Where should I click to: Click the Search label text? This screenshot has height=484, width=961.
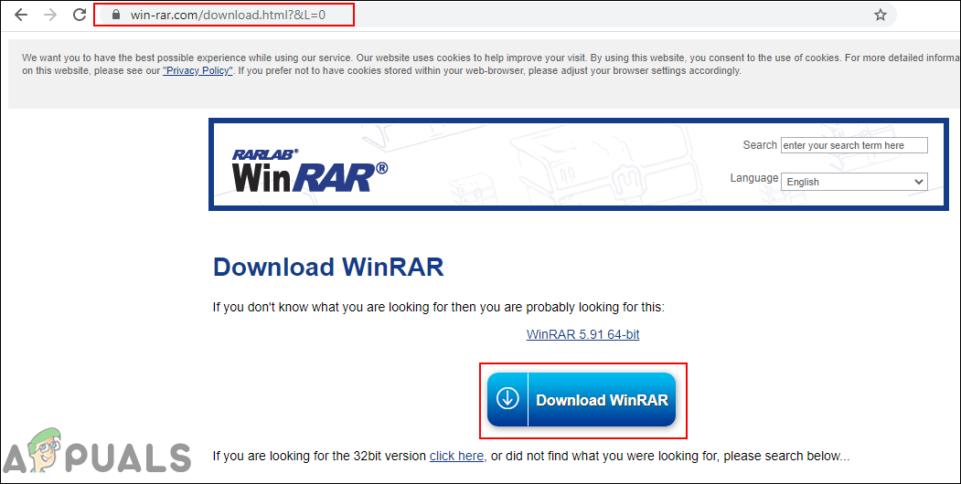click(x=759, y=145)
